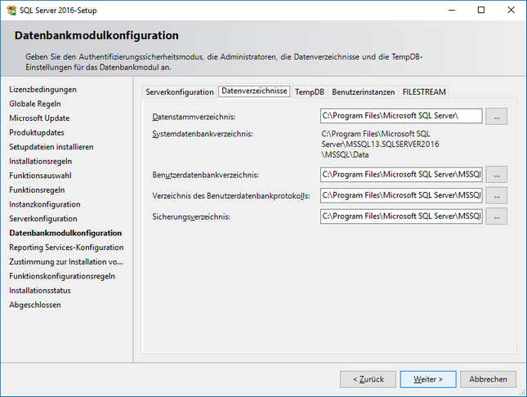Click the SQL Server setup title bar icon
Viewport: 527px width, 397px height.
click(11, 10)
